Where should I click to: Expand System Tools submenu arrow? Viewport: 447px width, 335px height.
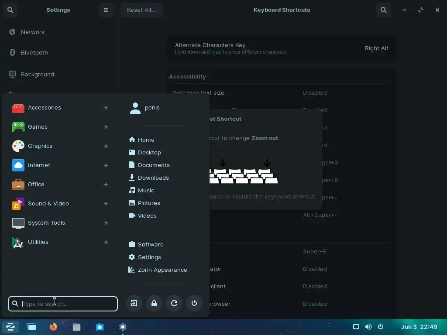(x=106, y=223)
